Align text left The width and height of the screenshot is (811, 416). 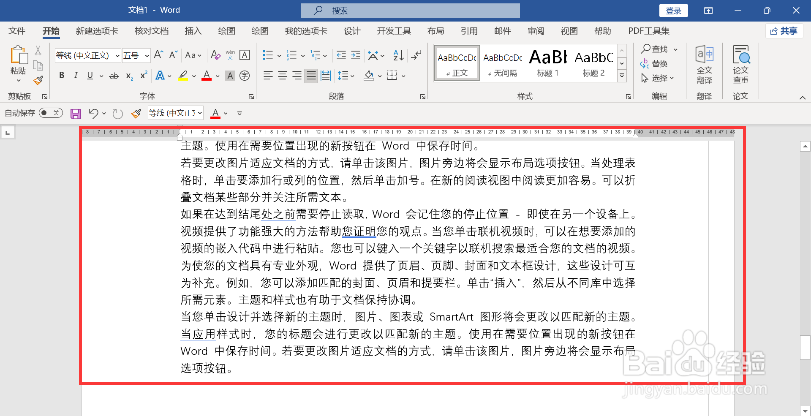268,76
